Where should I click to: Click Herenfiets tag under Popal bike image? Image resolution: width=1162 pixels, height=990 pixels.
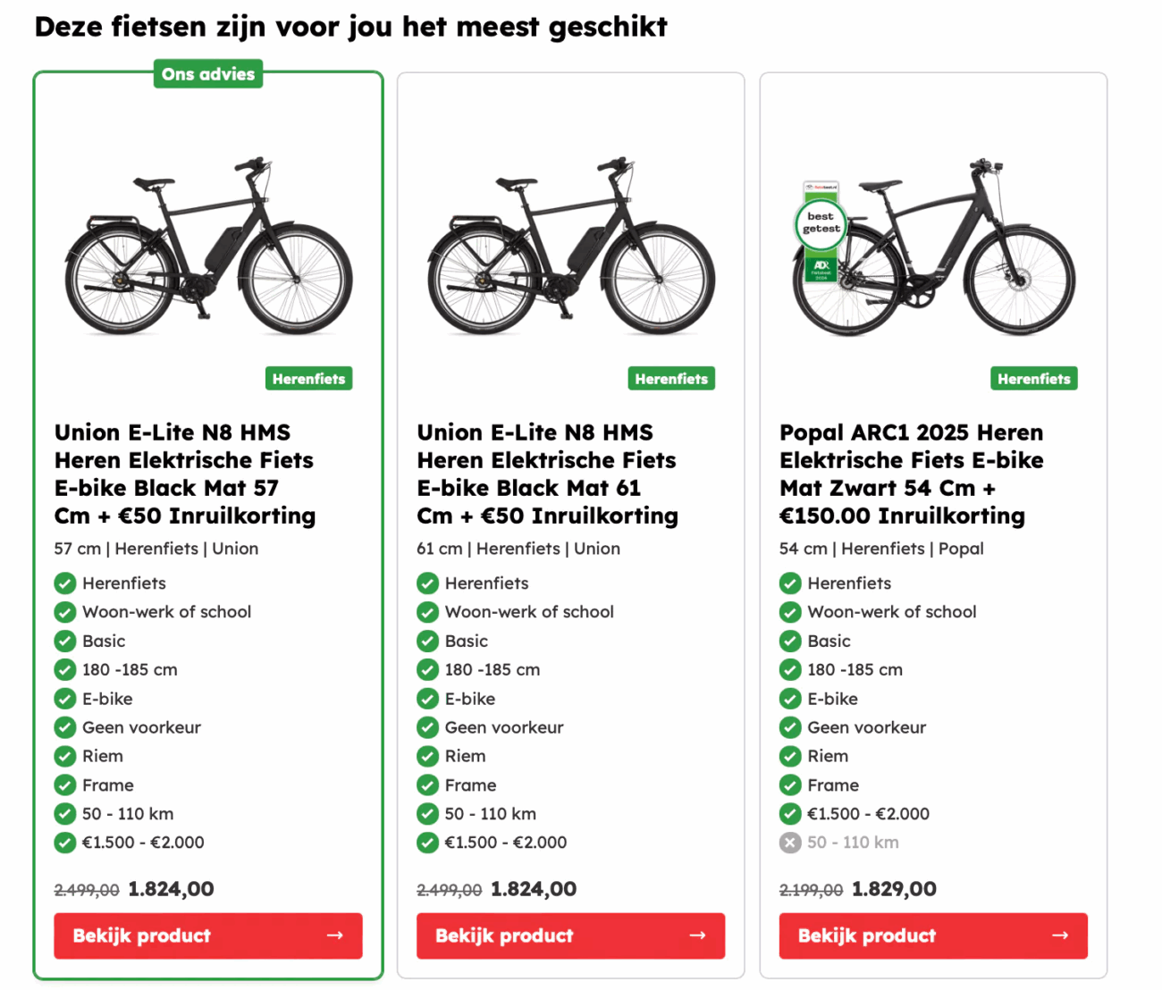tap(1034, 379)
